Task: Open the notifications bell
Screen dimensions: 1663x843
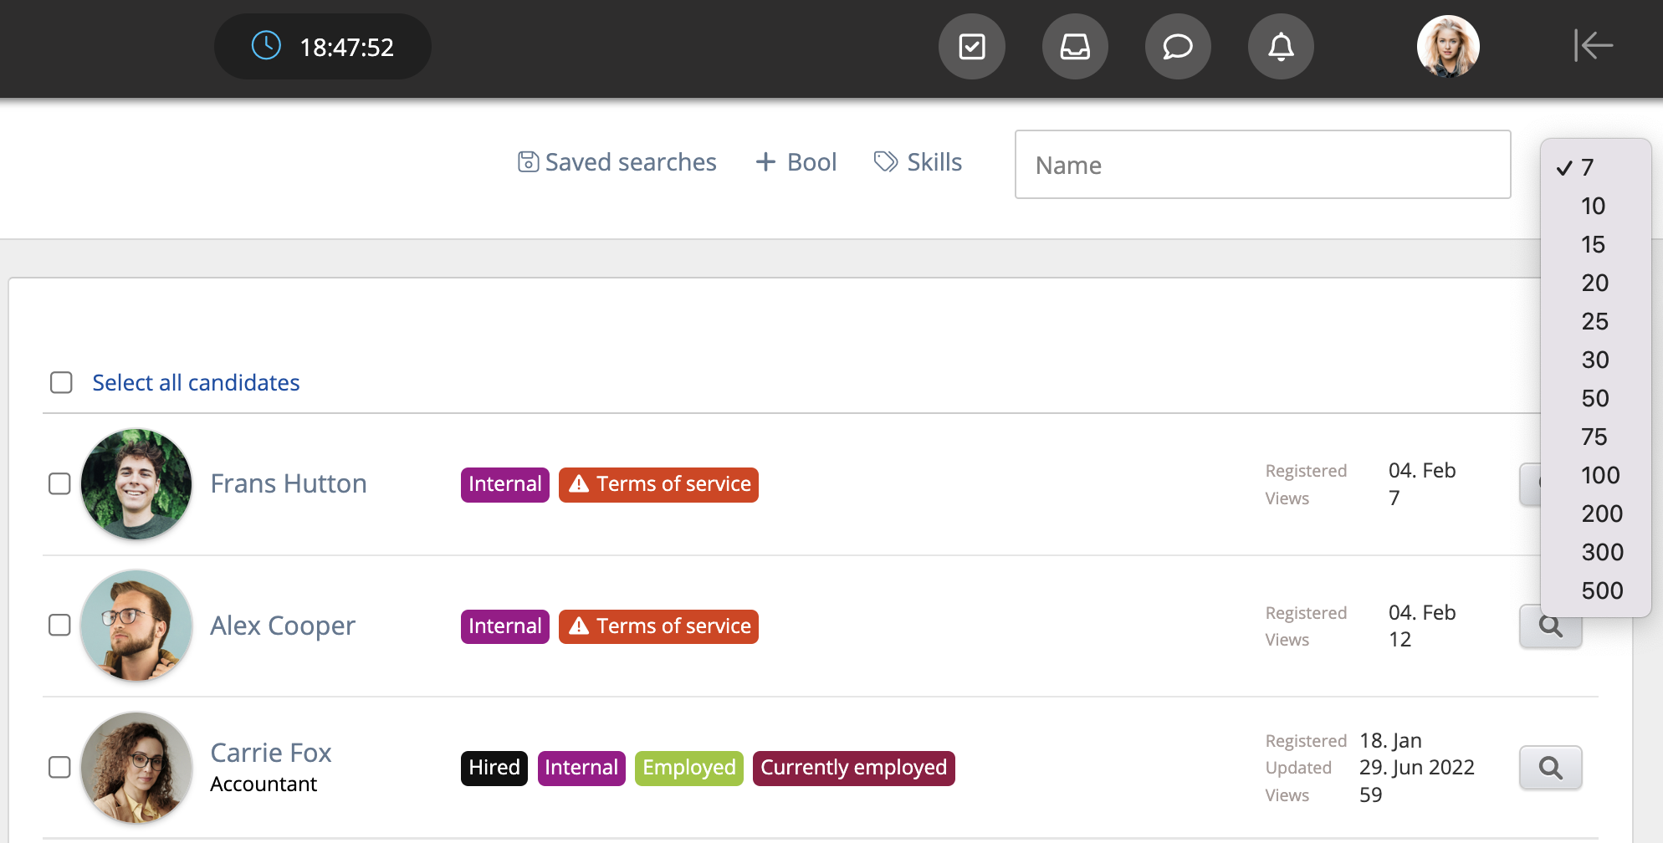Action: tap(1281, 47)
